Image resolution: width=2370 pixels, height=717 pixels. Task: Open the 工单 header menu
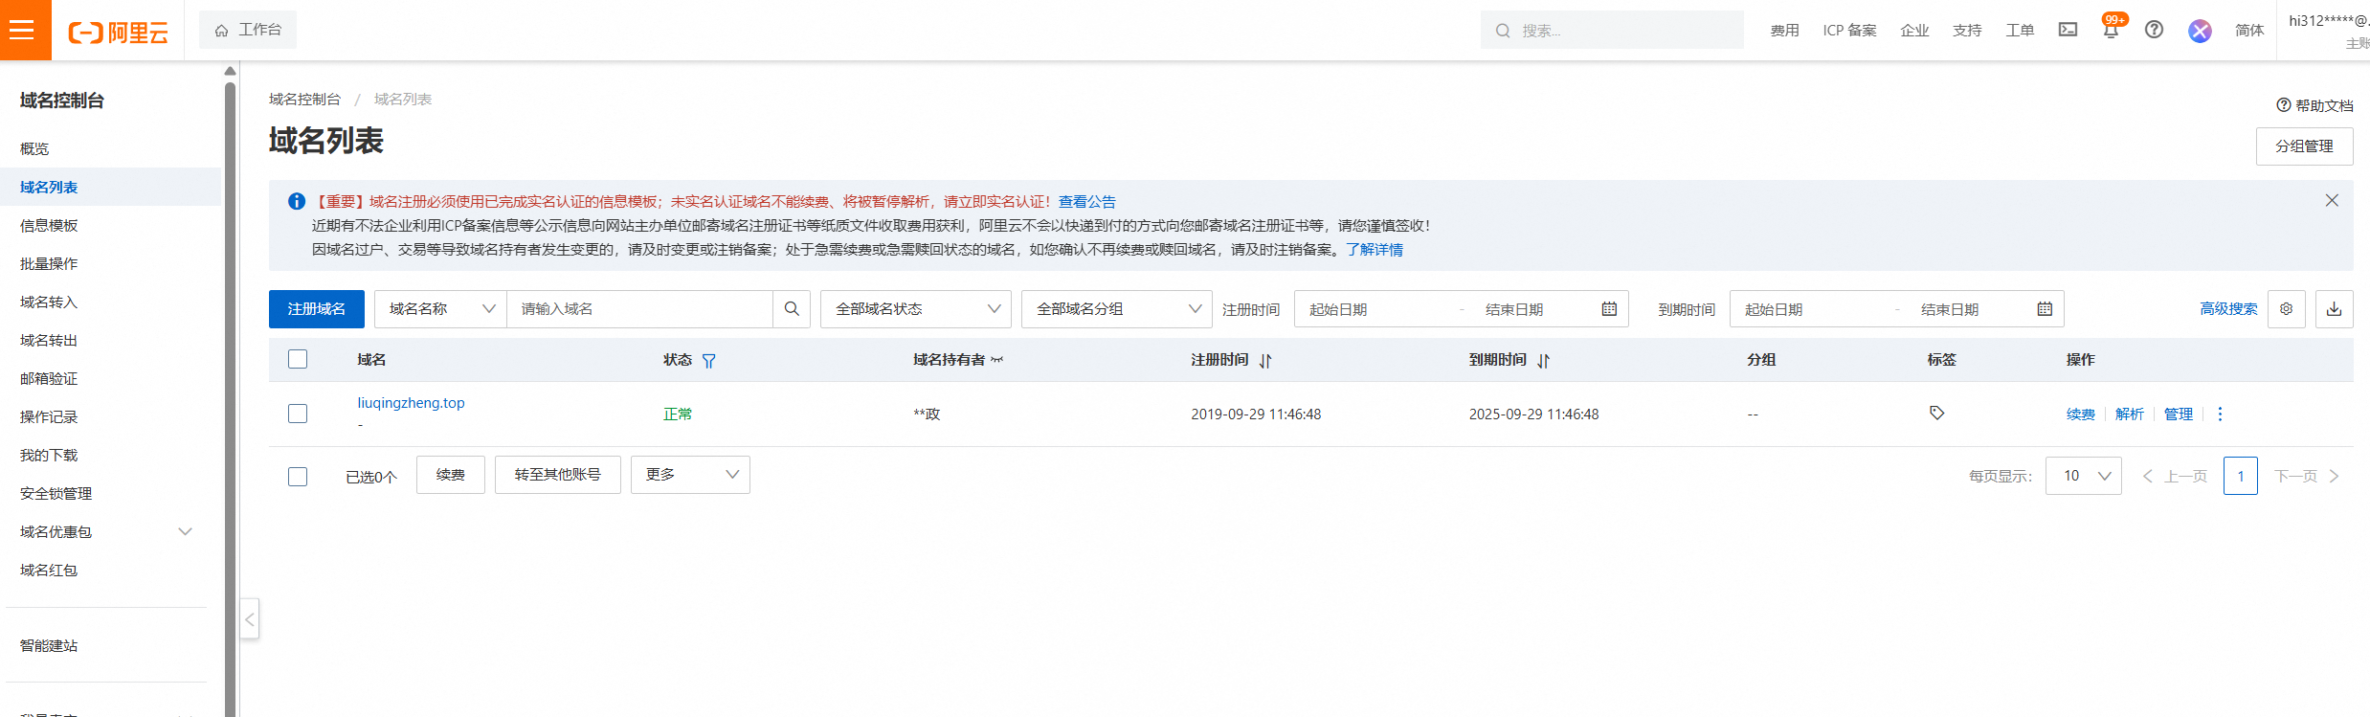pos(2020,31)
